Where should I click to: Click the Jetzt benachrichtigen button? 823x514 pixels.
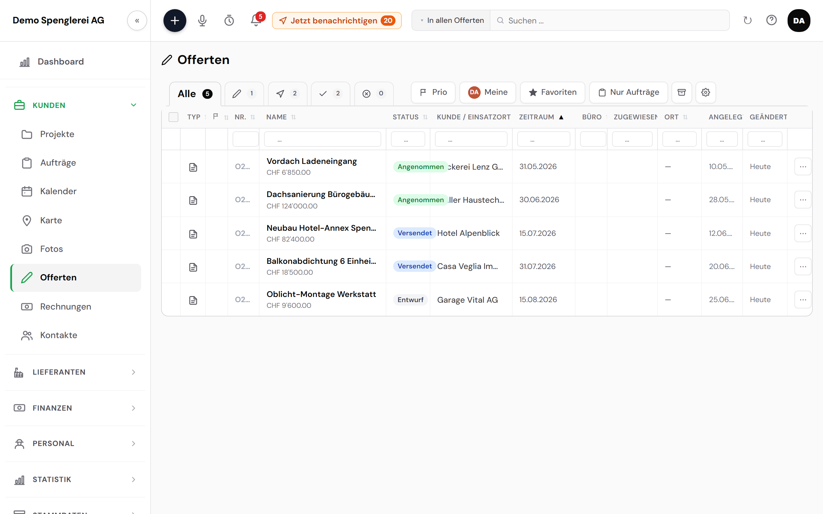(x=337, y=20)
